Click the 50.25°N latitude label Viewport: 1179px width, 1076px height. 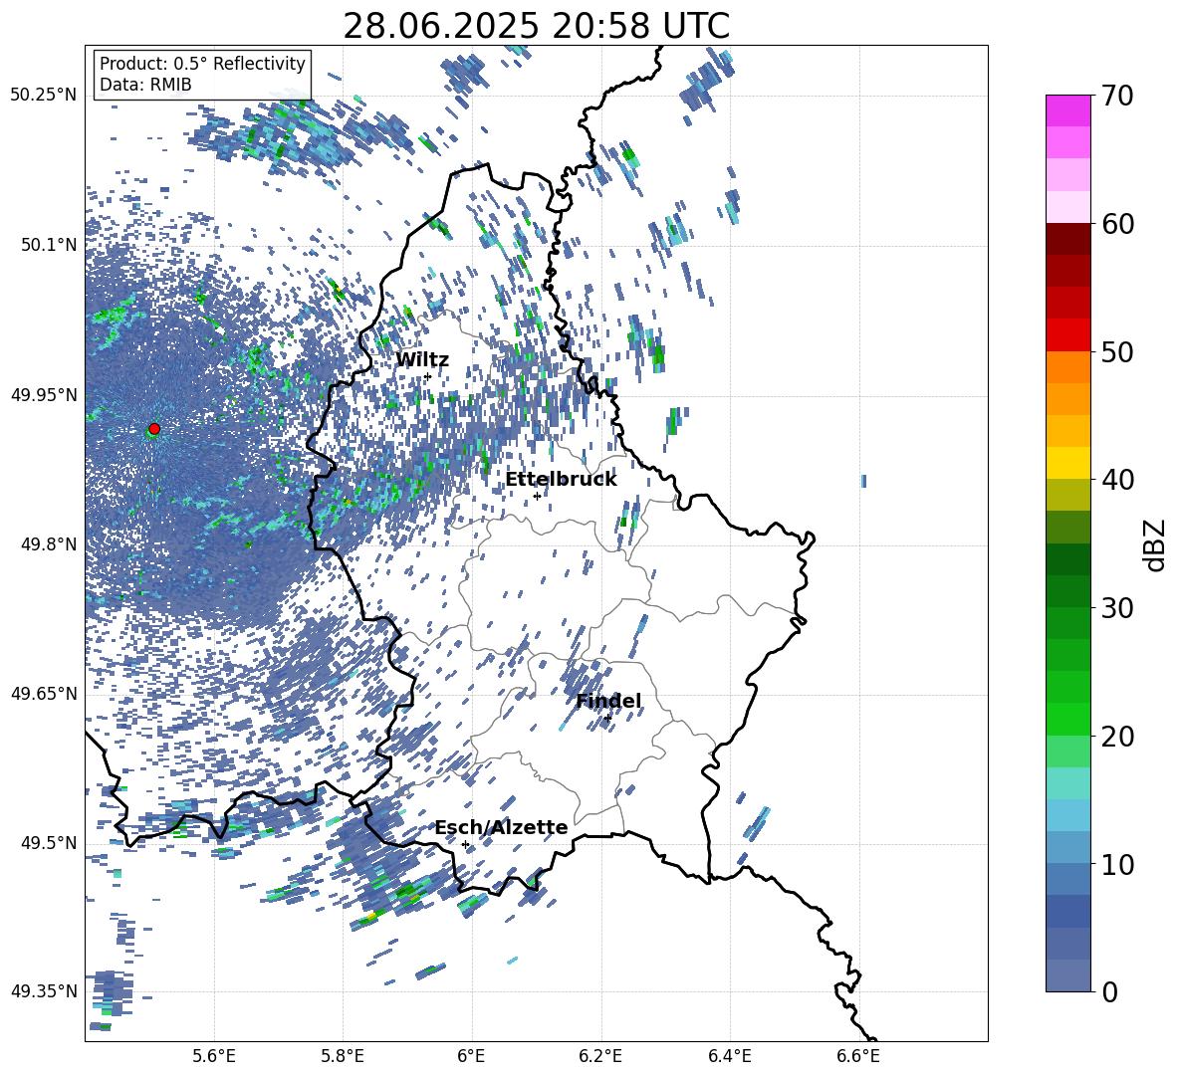[x=44, y=96]
